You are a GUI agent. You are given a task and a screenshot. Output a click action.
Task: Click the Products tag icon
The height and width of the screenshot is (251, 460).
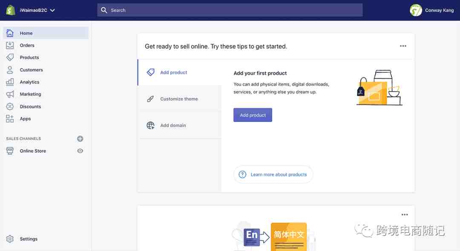click(x=10, y=57)
